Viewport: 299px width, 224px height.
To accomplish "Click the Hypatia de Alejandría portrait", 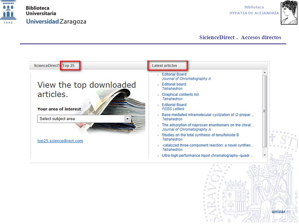I will tap(289, 12).
